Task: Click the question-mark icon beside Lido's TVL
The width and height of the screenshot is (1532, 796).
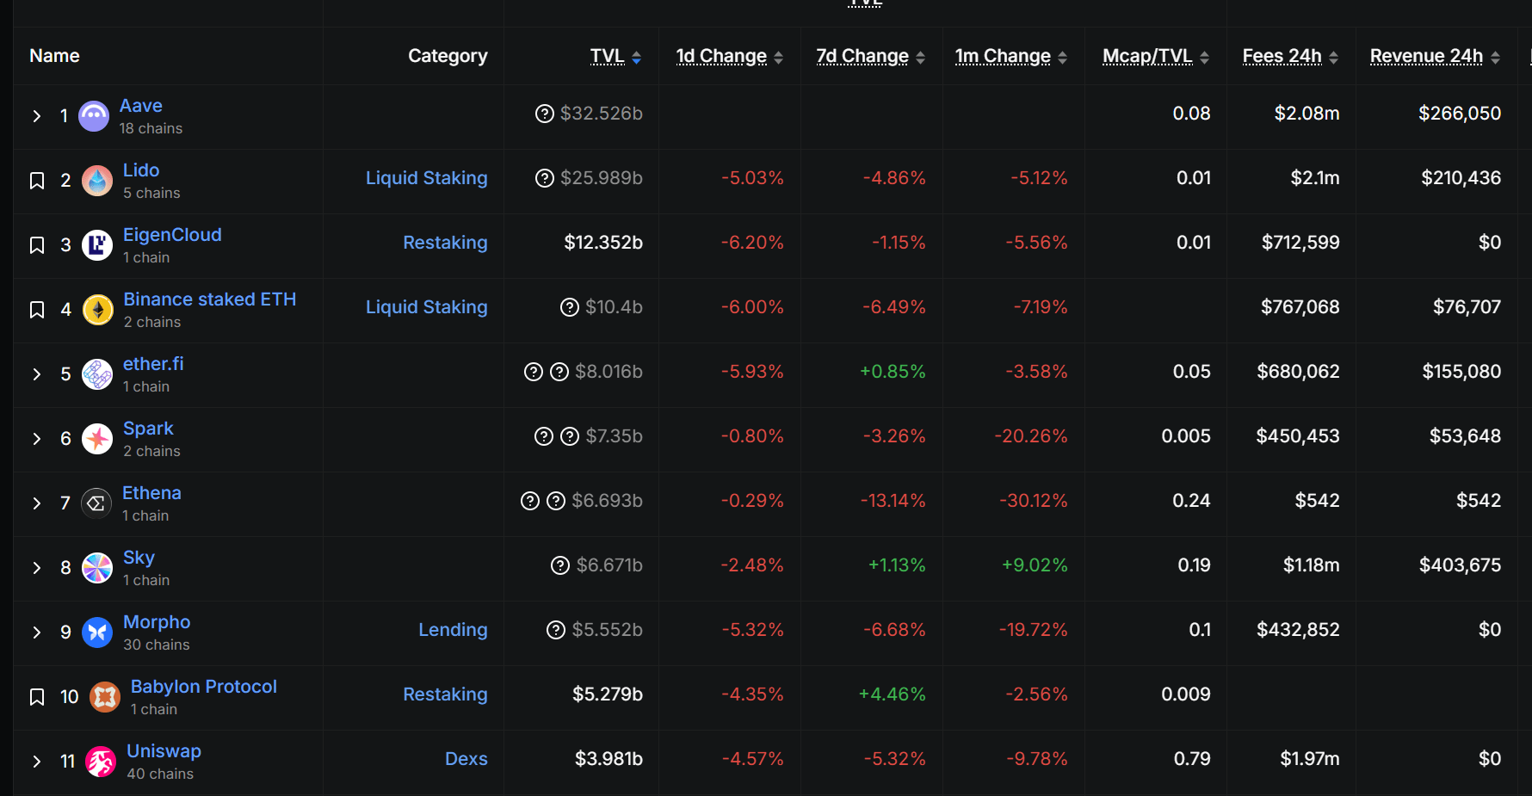Action: click(544, 178)
